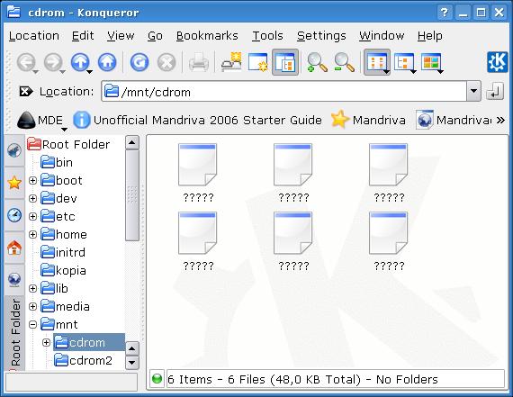Click the sidebar scrollbar thumb
Screen dimensions: 513x397
coord(131,195)
